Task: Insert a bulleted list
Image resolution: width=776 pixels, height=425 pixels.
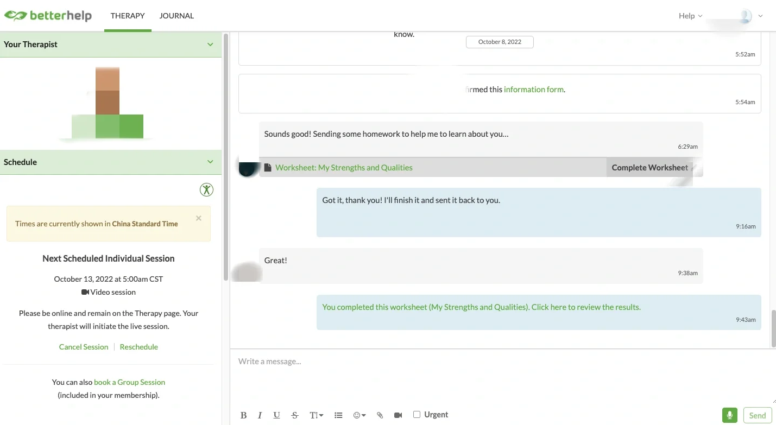Action: (x=338, y=415)
